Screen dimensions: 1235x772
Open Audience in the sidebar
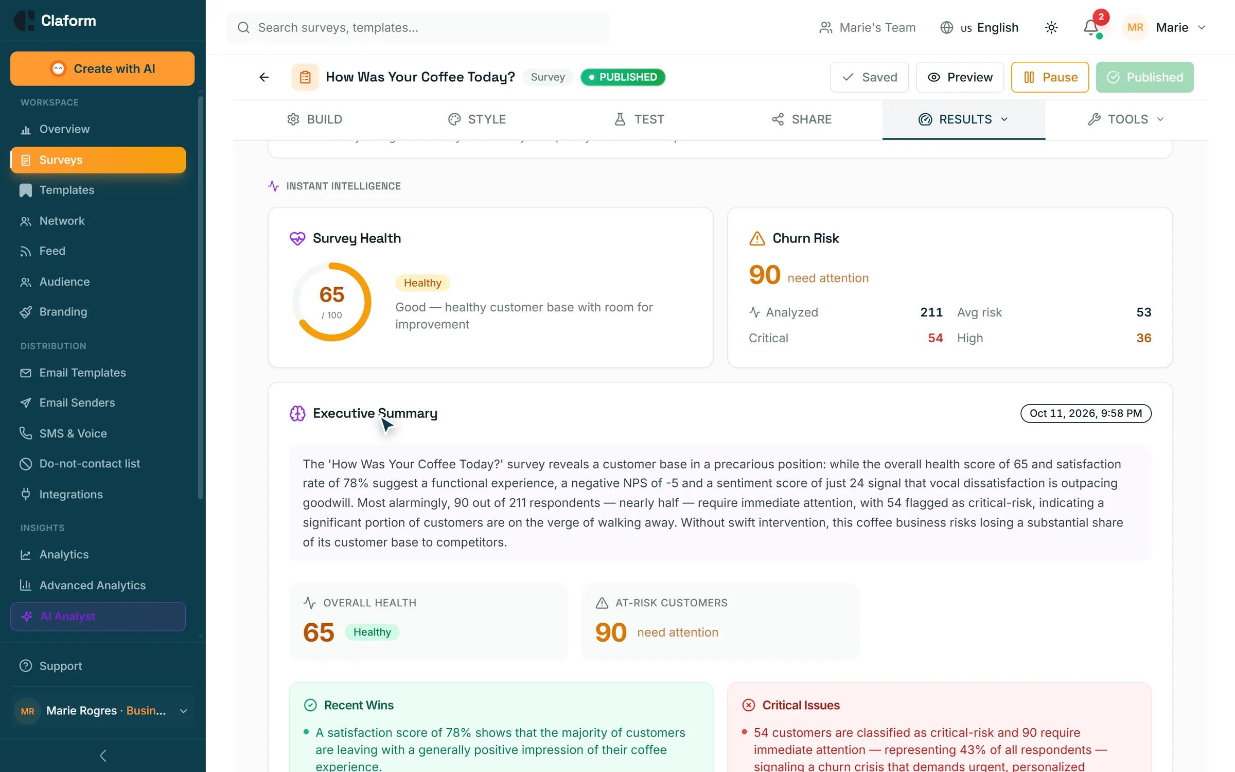tap(98, 282)
